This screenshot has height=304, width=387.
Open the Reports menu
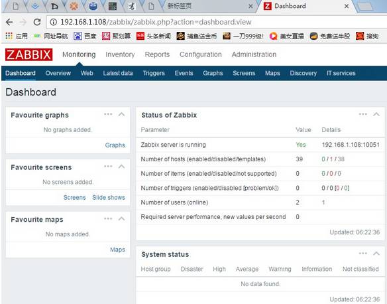[157, 54]
